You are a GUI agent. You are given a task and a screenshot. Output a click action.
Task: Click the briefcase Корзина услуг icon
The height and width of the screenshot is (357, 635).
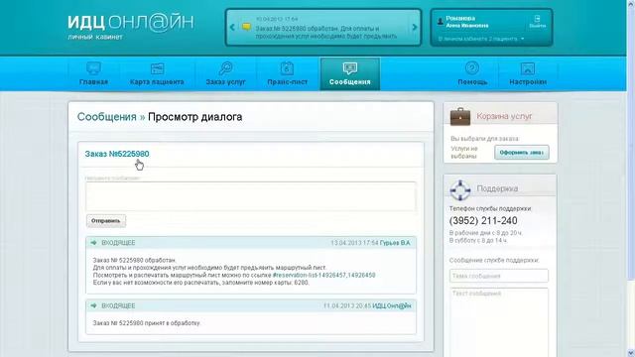(x=460, y=116)
